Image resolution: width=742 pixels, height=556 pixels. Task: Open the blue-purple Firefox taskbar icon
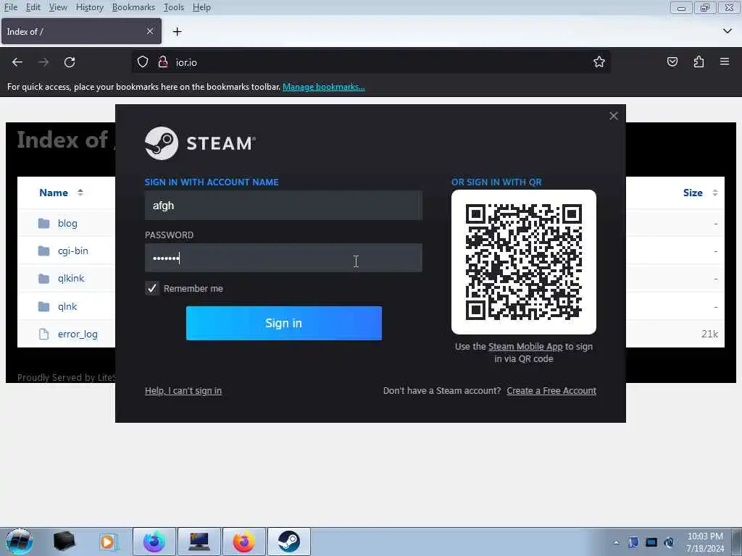click(154, 542)
